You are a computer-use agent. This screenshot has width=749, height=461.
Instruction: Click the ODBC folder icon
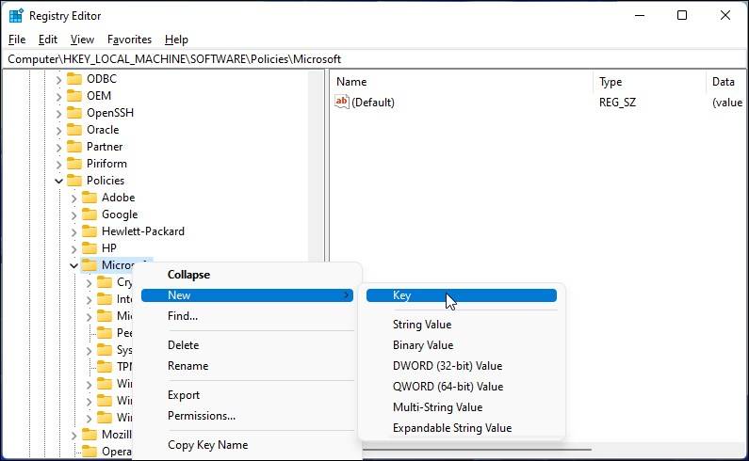(74, 79)
